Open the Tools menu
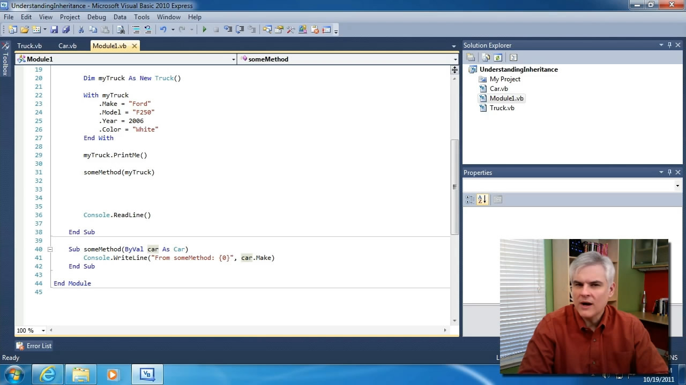The width and height of the screenshot is (686, 385). [141, 17]
